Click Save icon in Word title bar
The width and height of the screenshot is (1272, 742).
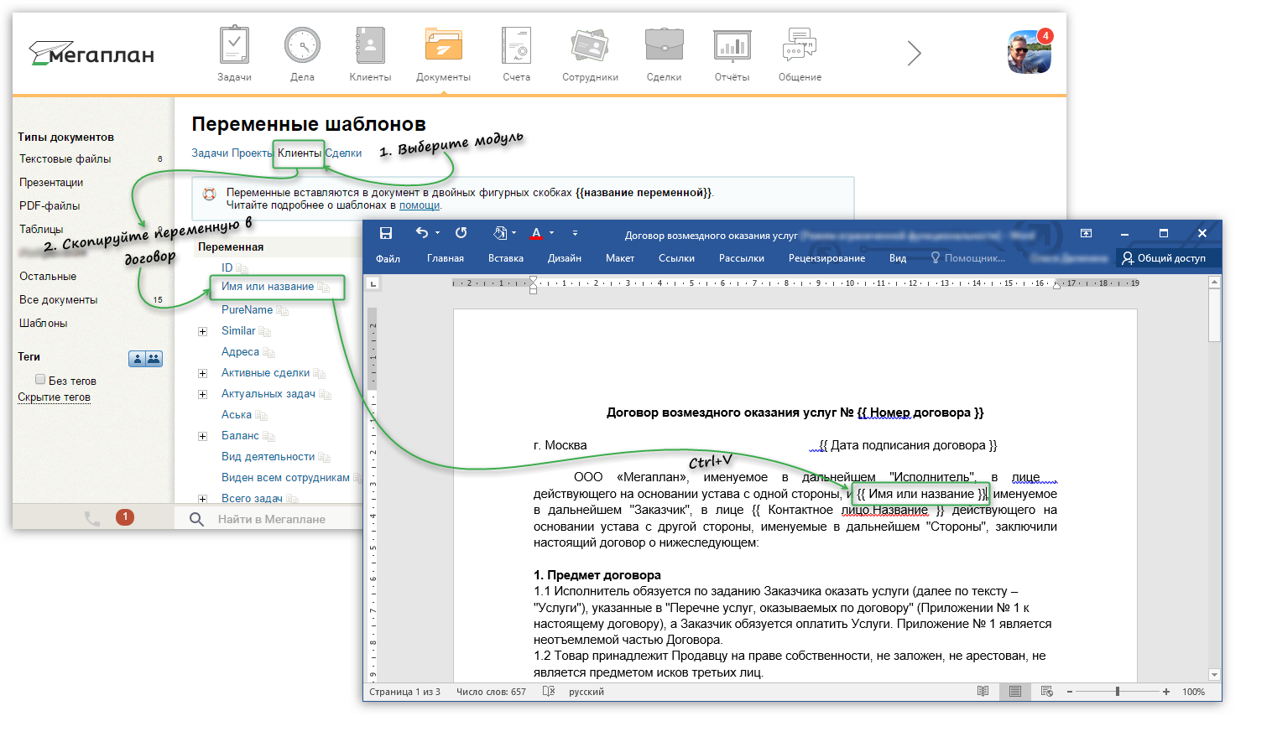click(386, 233)
